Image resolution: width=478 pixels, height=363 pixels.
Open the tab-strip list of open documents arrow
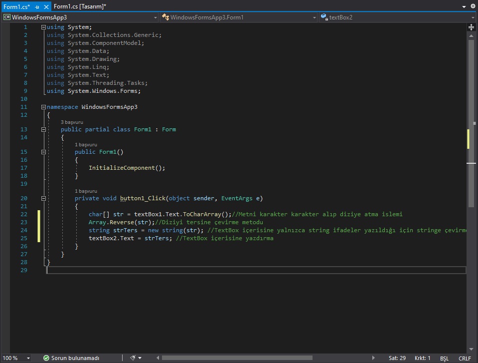(x=464, y=6)
